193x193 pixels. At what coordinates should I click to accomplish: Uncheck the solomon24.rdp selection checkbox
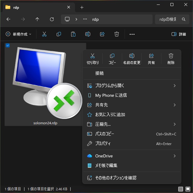coord(8,45)
